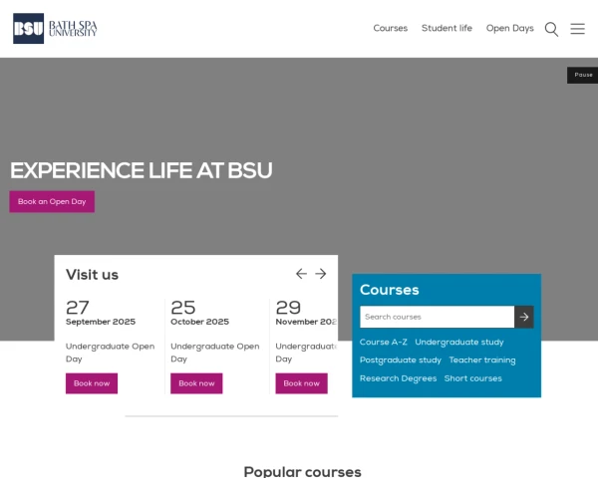Book now for 25 October open day

coord(196,383)
